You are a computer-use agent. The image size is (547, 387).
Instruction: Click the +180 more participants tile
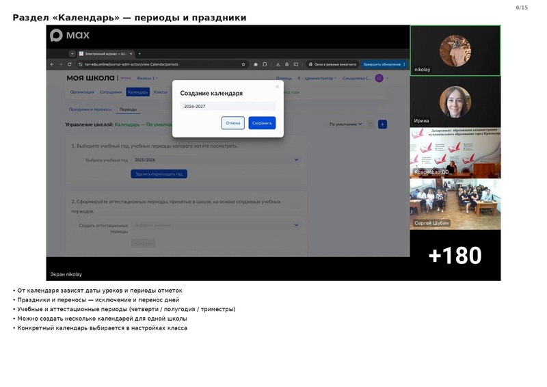[x=455, y=256]
